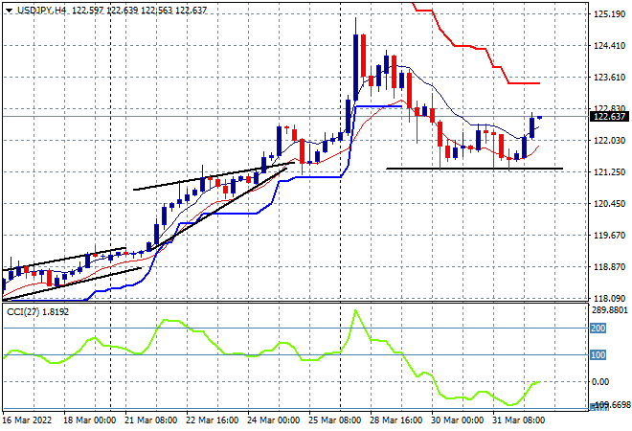Image resolution: width=632 pixels, height=431 pixels.
Task: Click the CCI 0.00 level label
Action: (x=600, y=382)
